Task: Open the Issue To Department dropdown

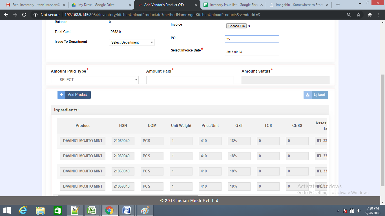Action: pos(132,42)
